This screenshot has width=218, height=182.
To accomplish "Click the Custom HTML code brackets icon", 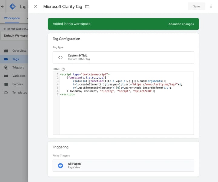I will click(x=60, y=57).
